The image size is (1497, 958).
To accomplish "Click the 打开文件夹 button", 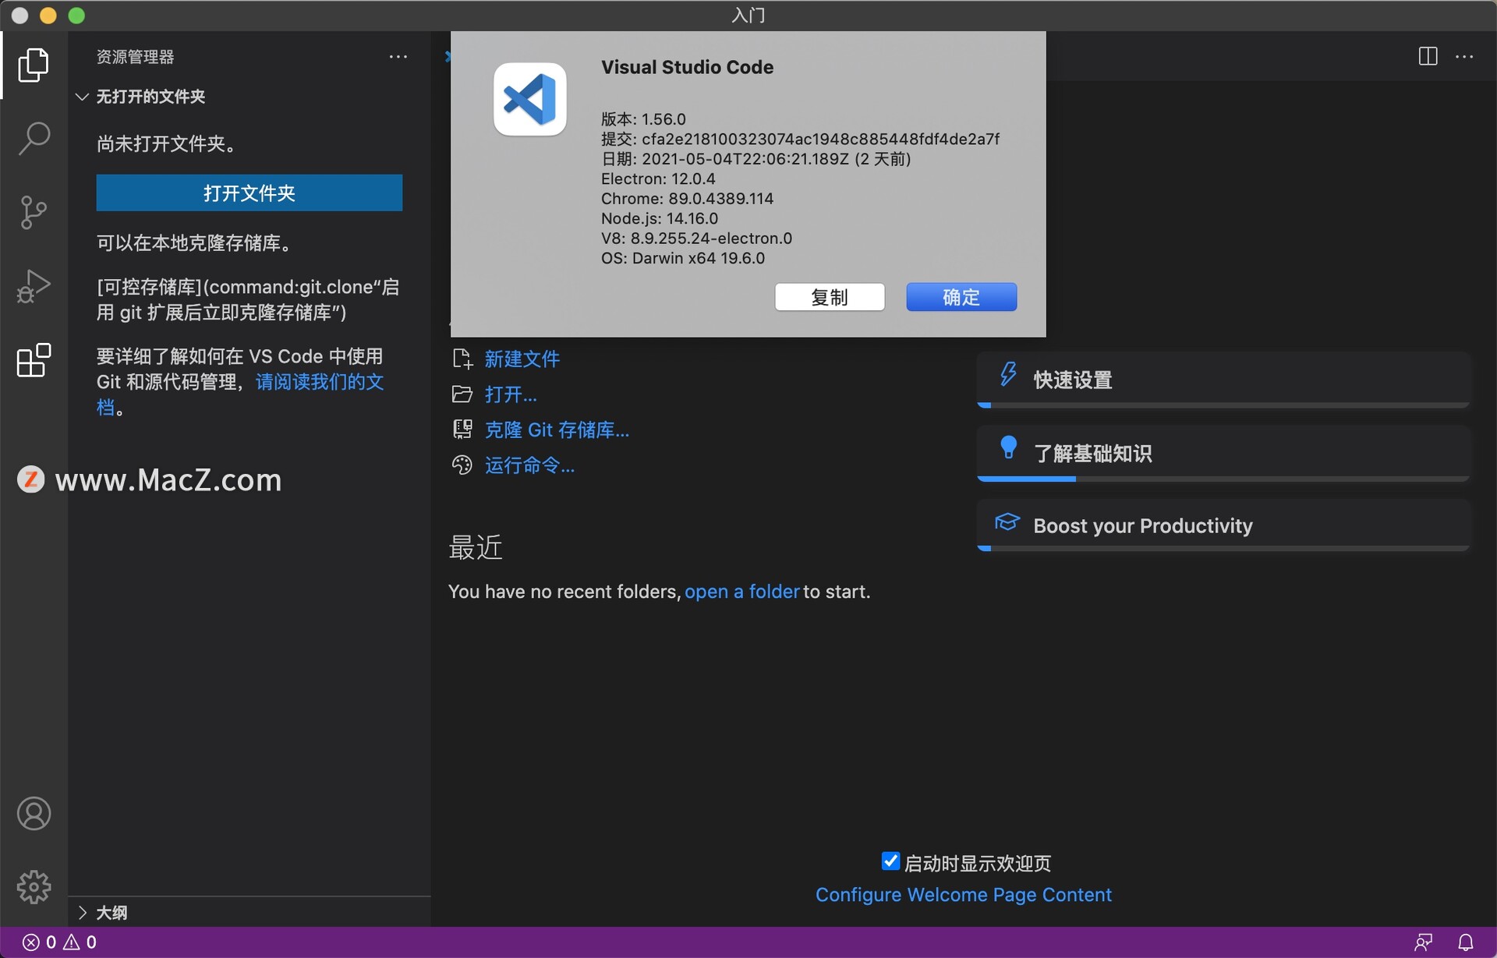I will [x=249, y=193].
